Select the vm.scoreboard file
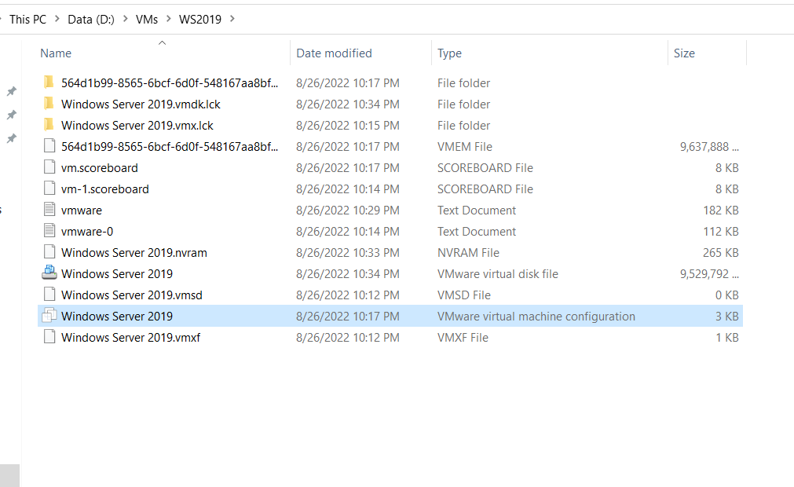This screenshot has width=794, height=487. pos(99,167)
